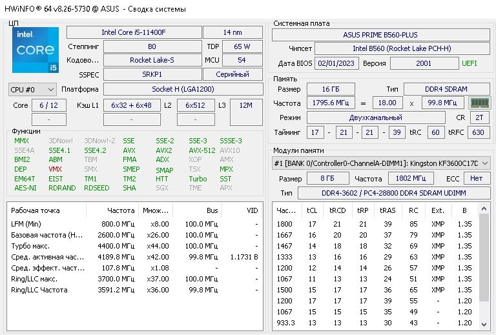
Task: Click scrollbar down arrow in memory timings table
Action: (x=484, y=324)
